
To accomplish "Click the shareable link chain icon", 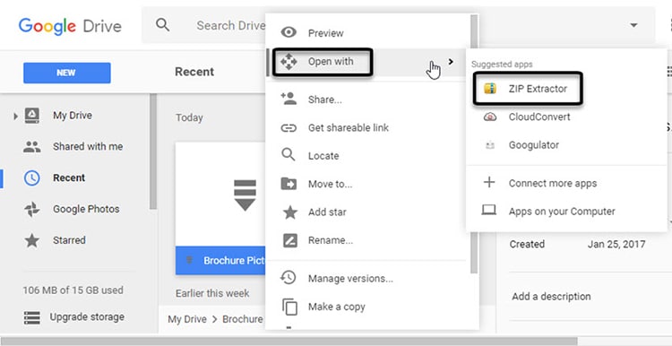I will pyautogui.click(x=289, y=128).
